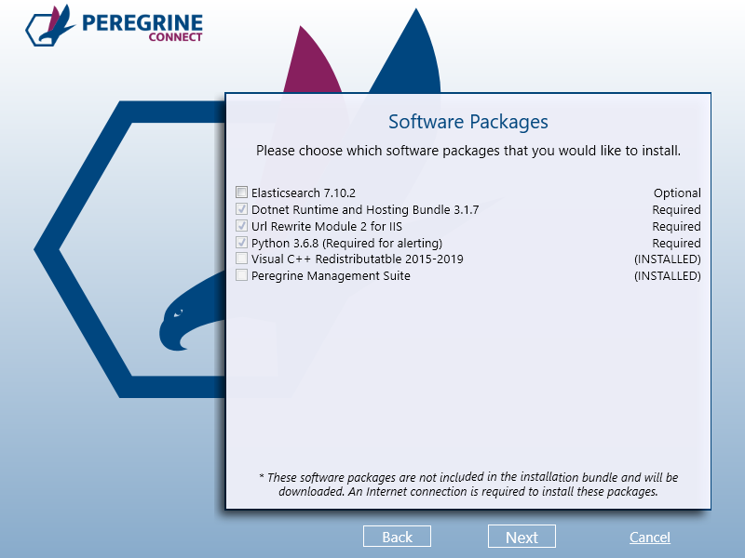Check the Peregrine Management Suite checkbox

(x=241, y=275)
